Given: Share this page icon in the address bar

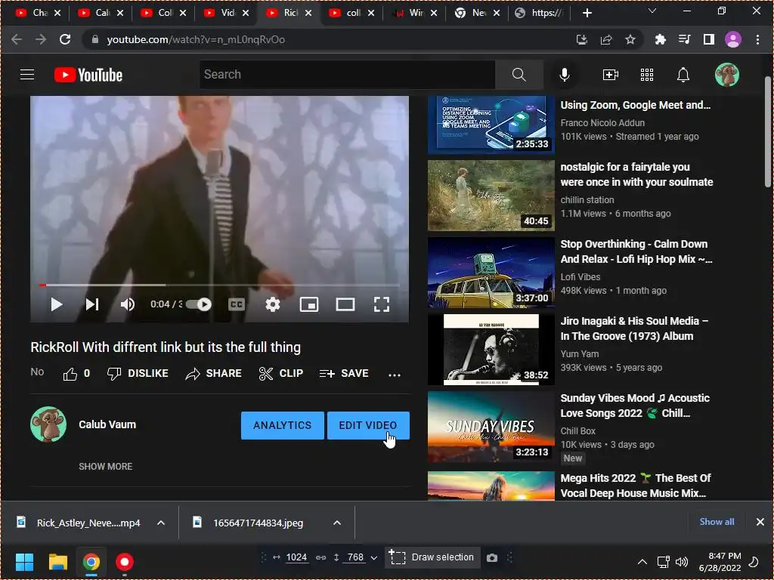Looking at the screenshot, I should pyautogui.click(x=606, y=39).
